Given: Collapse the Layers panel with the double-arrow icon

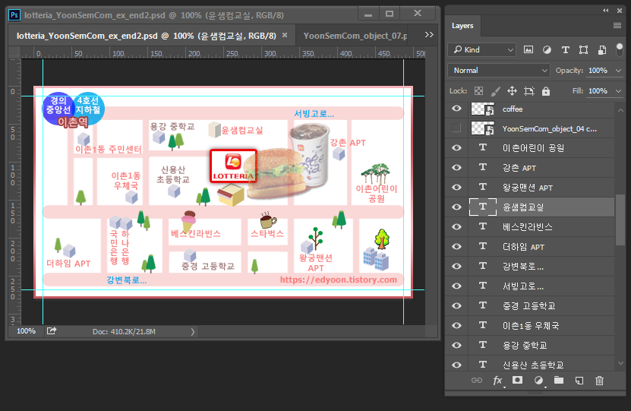Looking at the screenshot, I should tap(606, 11).
